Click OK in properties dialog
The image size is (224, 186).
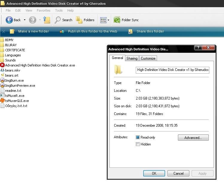[x=154, y=173]
